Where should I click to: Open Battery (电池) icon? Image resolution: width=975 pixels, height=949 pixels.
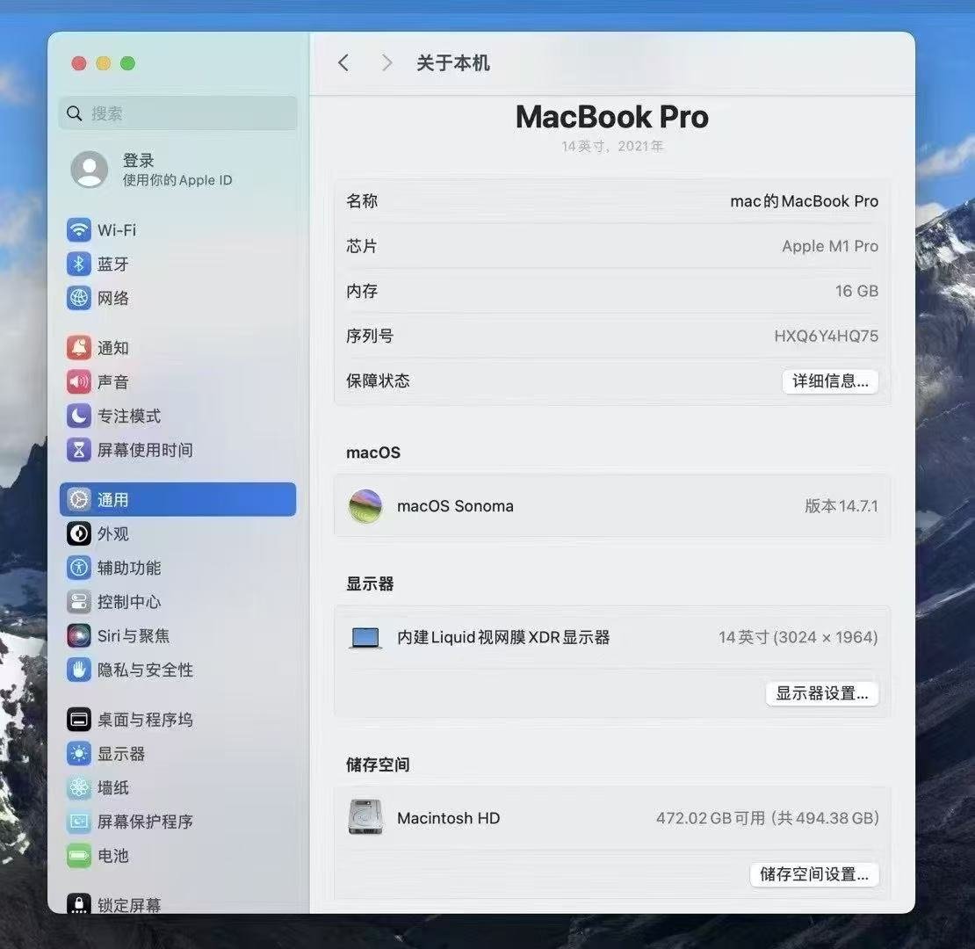click(x=78, y=856)
